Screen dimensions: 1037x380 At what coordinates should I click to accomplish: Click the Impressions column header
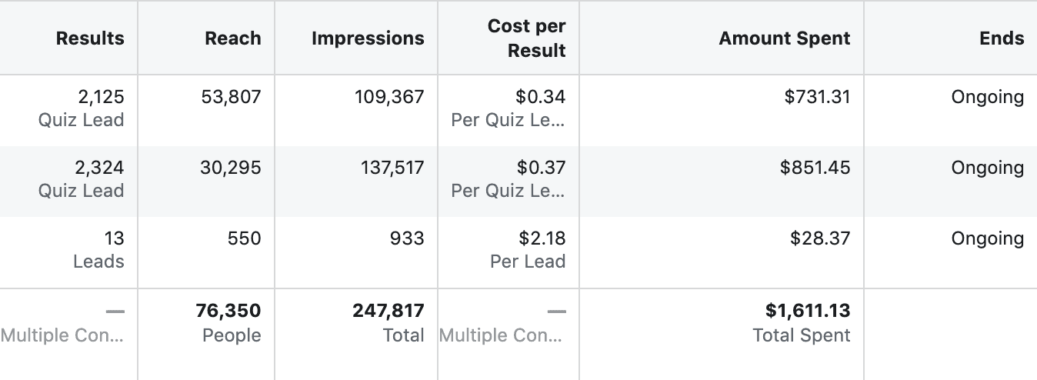(368, 38)
